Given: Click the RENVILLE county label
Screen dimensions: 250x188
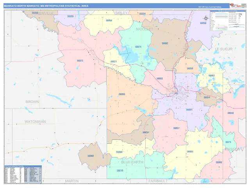Looking at the screenshot, I should point(45,13).
